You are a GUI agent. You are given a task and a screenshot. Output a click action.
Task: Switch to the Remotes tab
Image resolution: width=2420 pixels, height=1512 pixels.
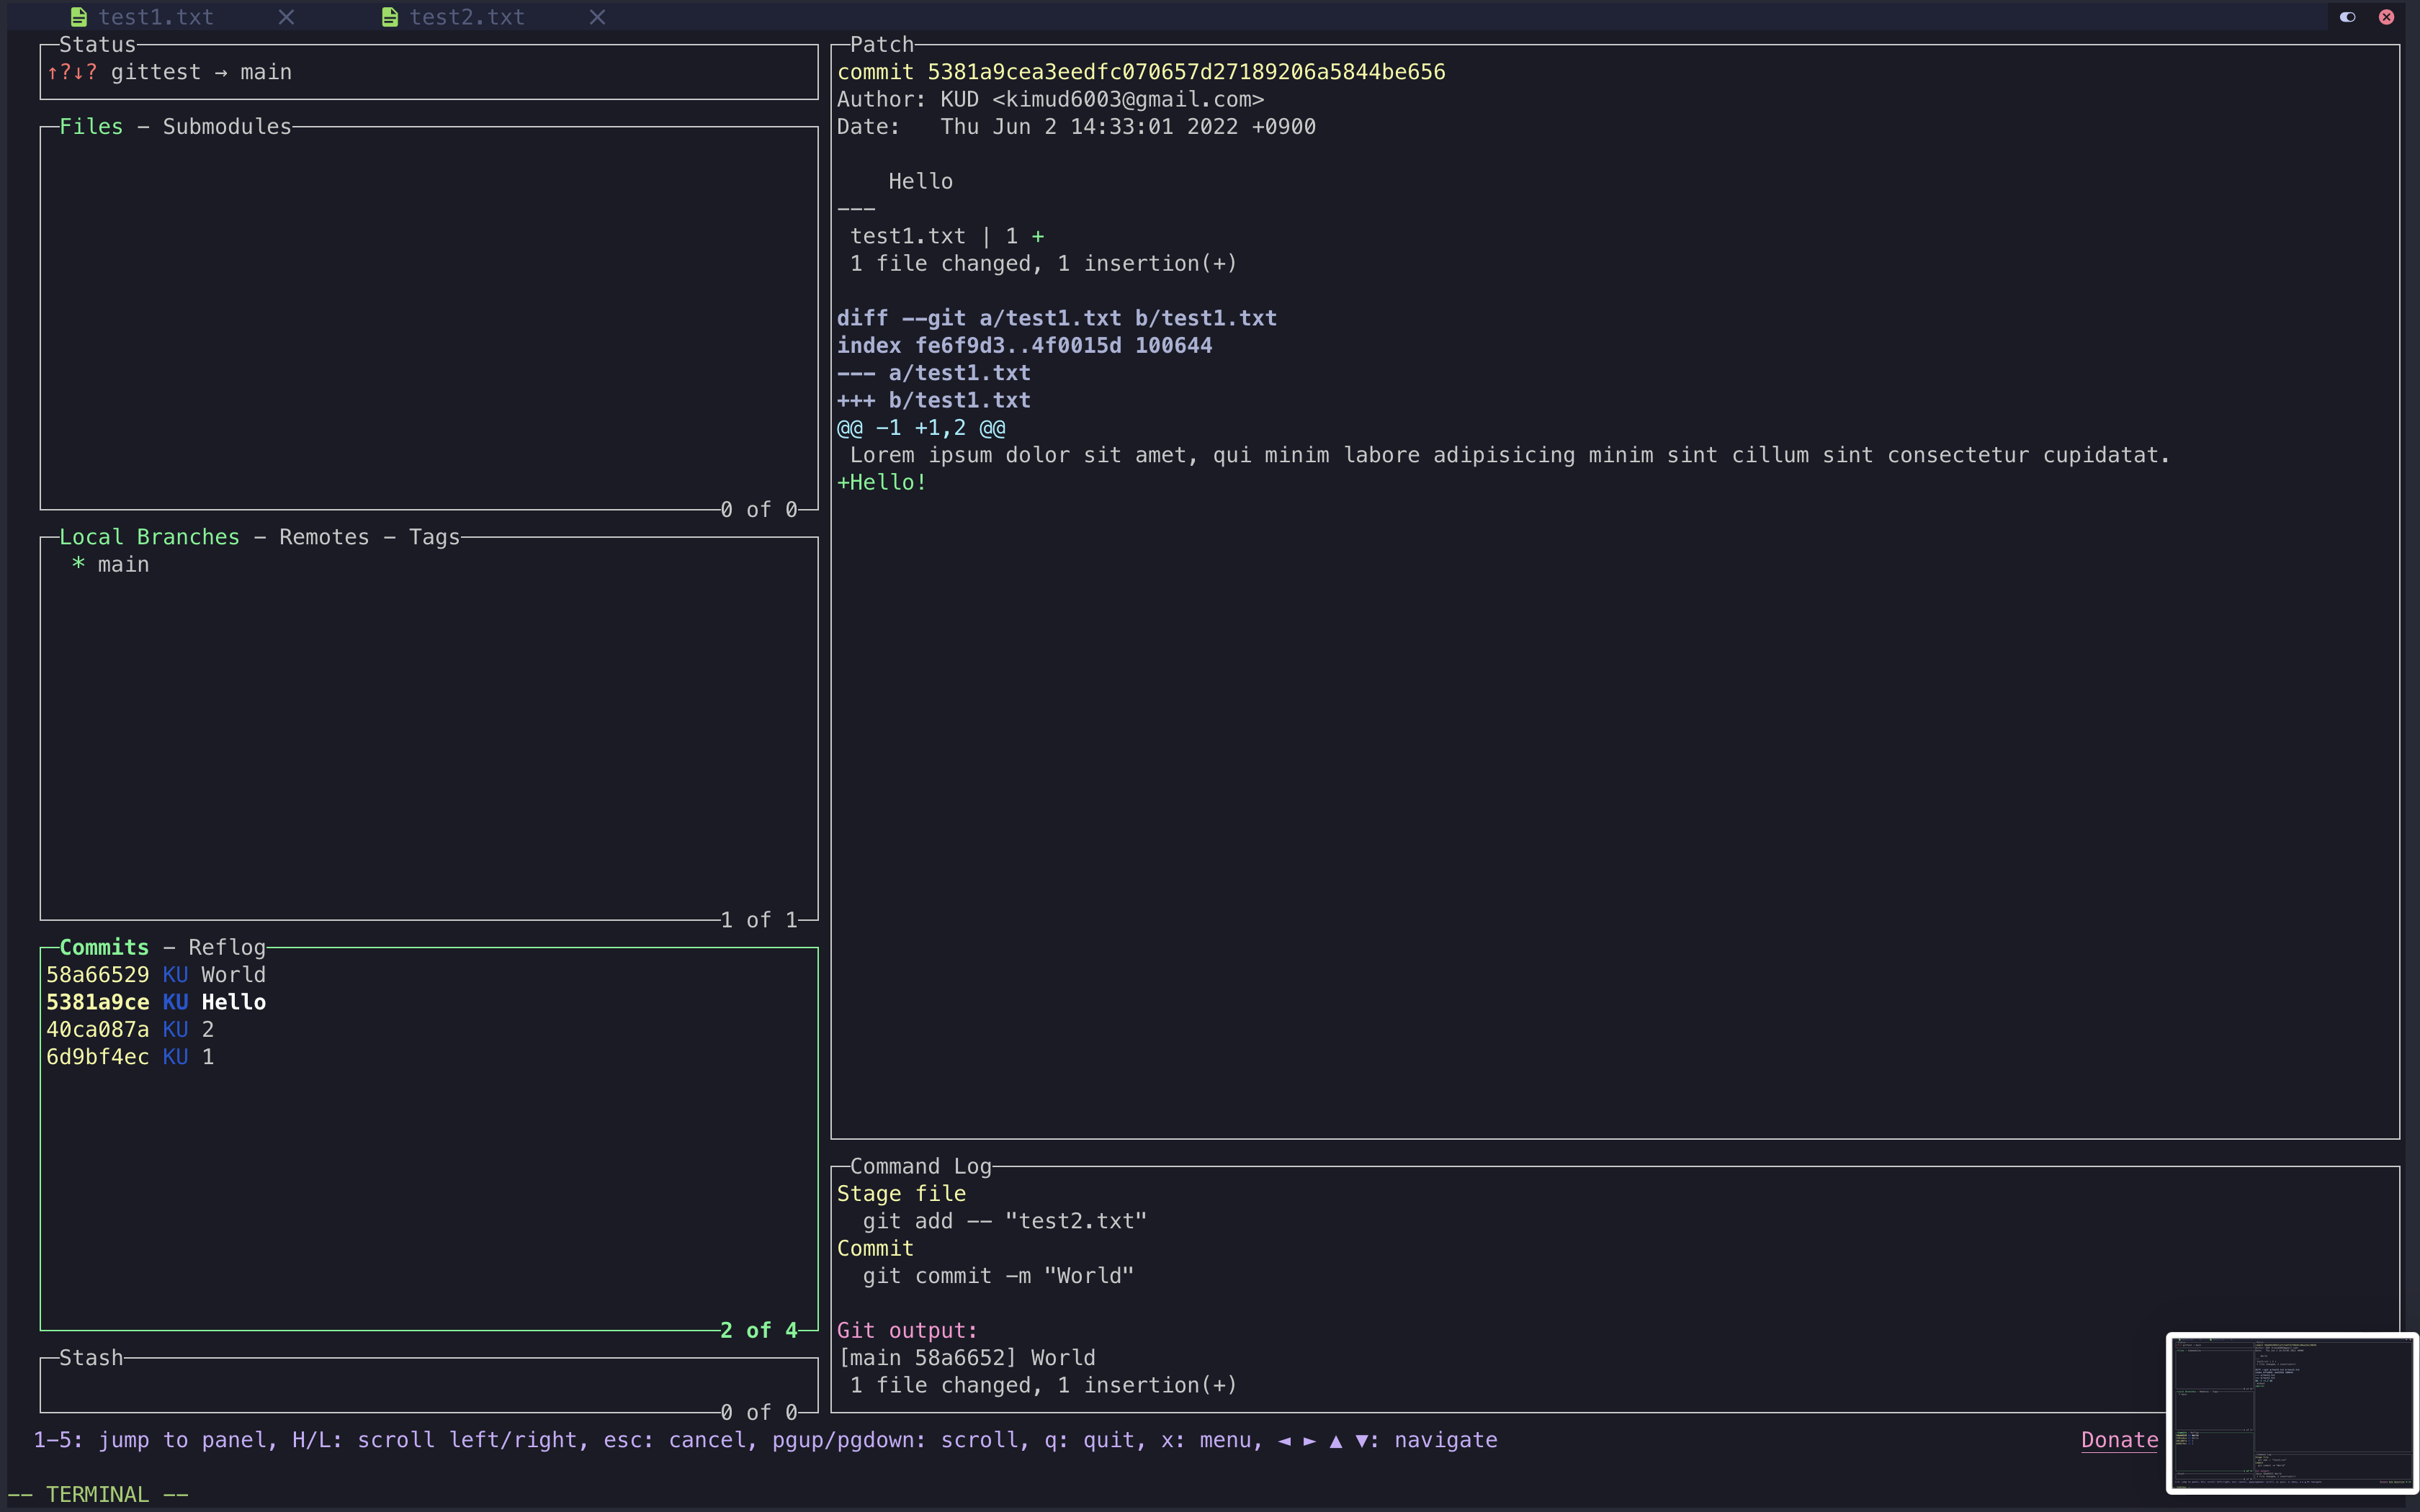pos(324,537)
